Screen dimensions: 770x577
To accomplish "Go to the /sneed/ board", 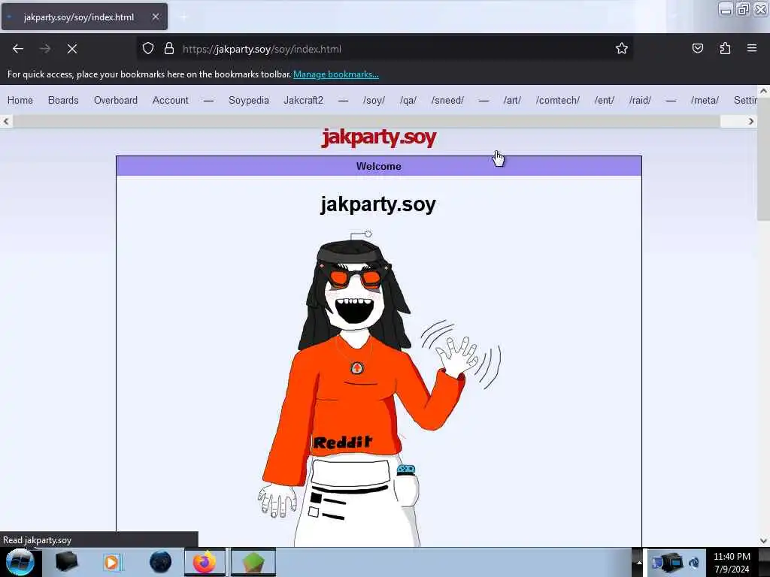I will [x=448, y=101].
